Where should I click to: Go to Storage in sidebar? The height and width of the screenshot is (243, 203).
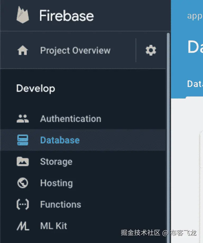click(56, 162)
